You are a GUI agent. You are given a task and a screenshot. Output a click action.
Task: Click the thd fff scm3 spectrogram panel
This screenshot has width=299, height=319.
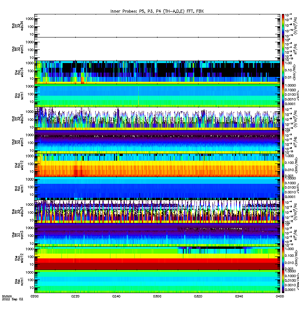pos(157,142)
